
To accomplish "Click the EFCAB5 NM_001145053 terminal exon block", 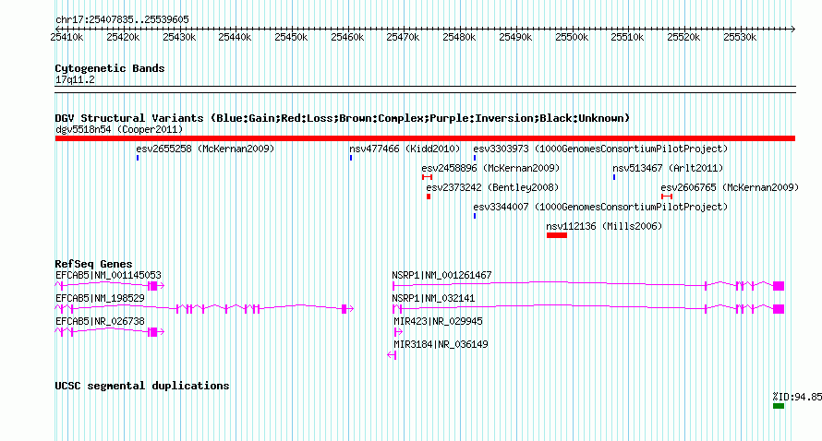I will click(153, 285).
